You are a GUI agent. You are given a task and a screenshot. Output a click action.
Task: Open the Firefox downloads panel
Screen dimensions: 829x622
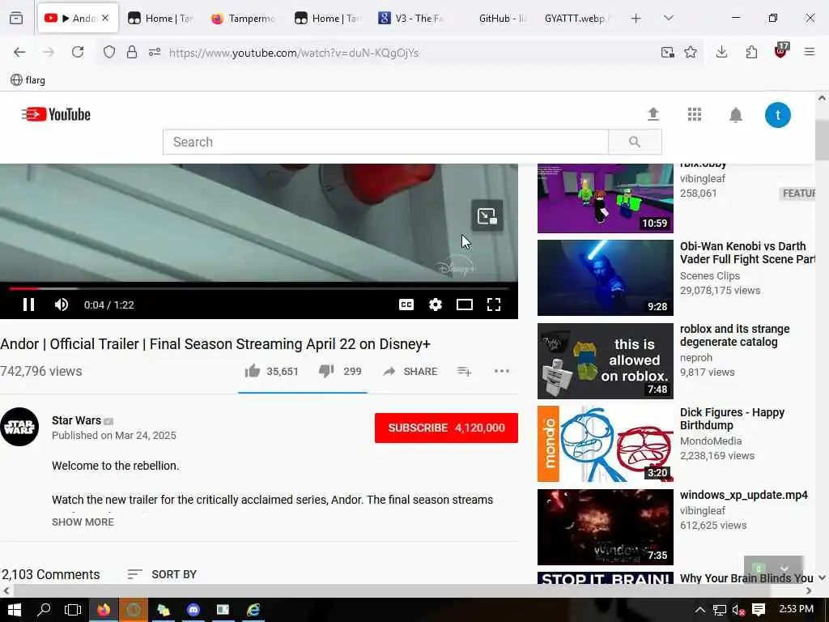[x=721, y=52]
